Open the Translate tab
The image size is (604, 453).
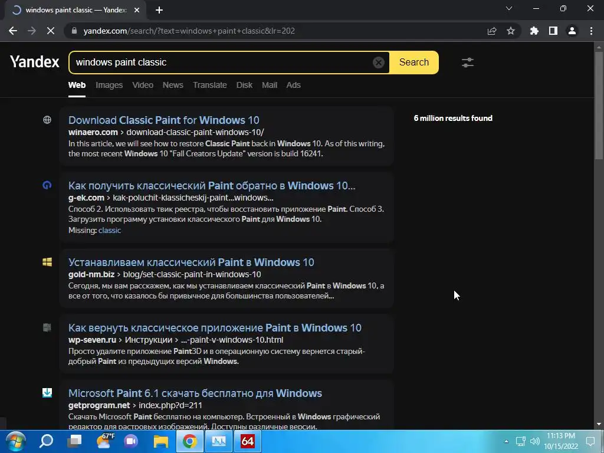210,85
